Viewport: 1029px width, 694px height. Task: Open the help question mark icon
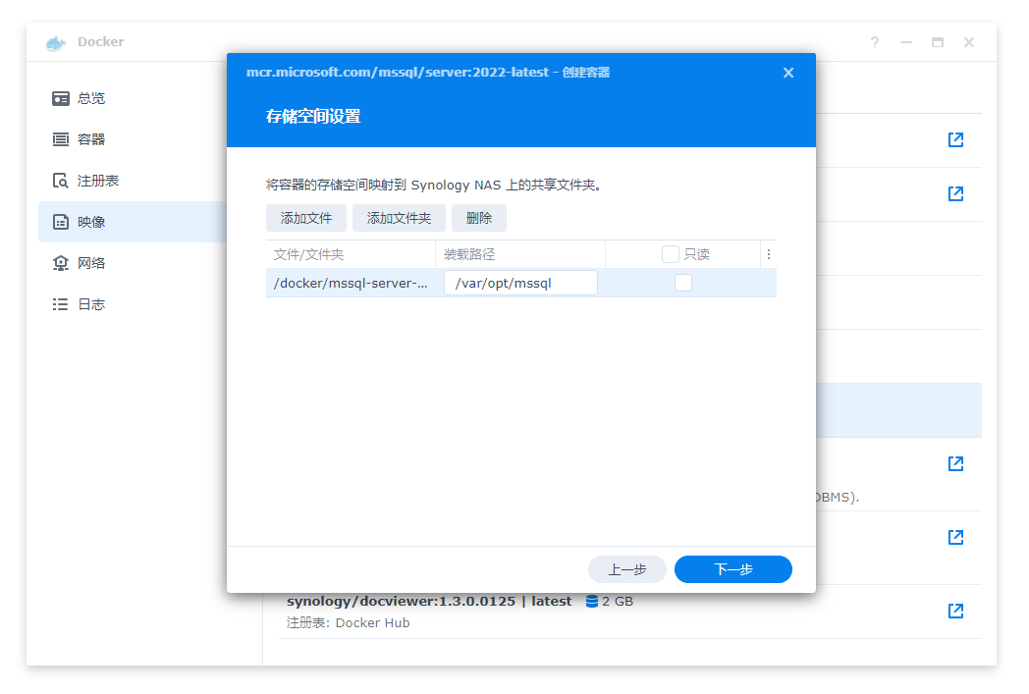pyautogui.click(x=874, y=42)
